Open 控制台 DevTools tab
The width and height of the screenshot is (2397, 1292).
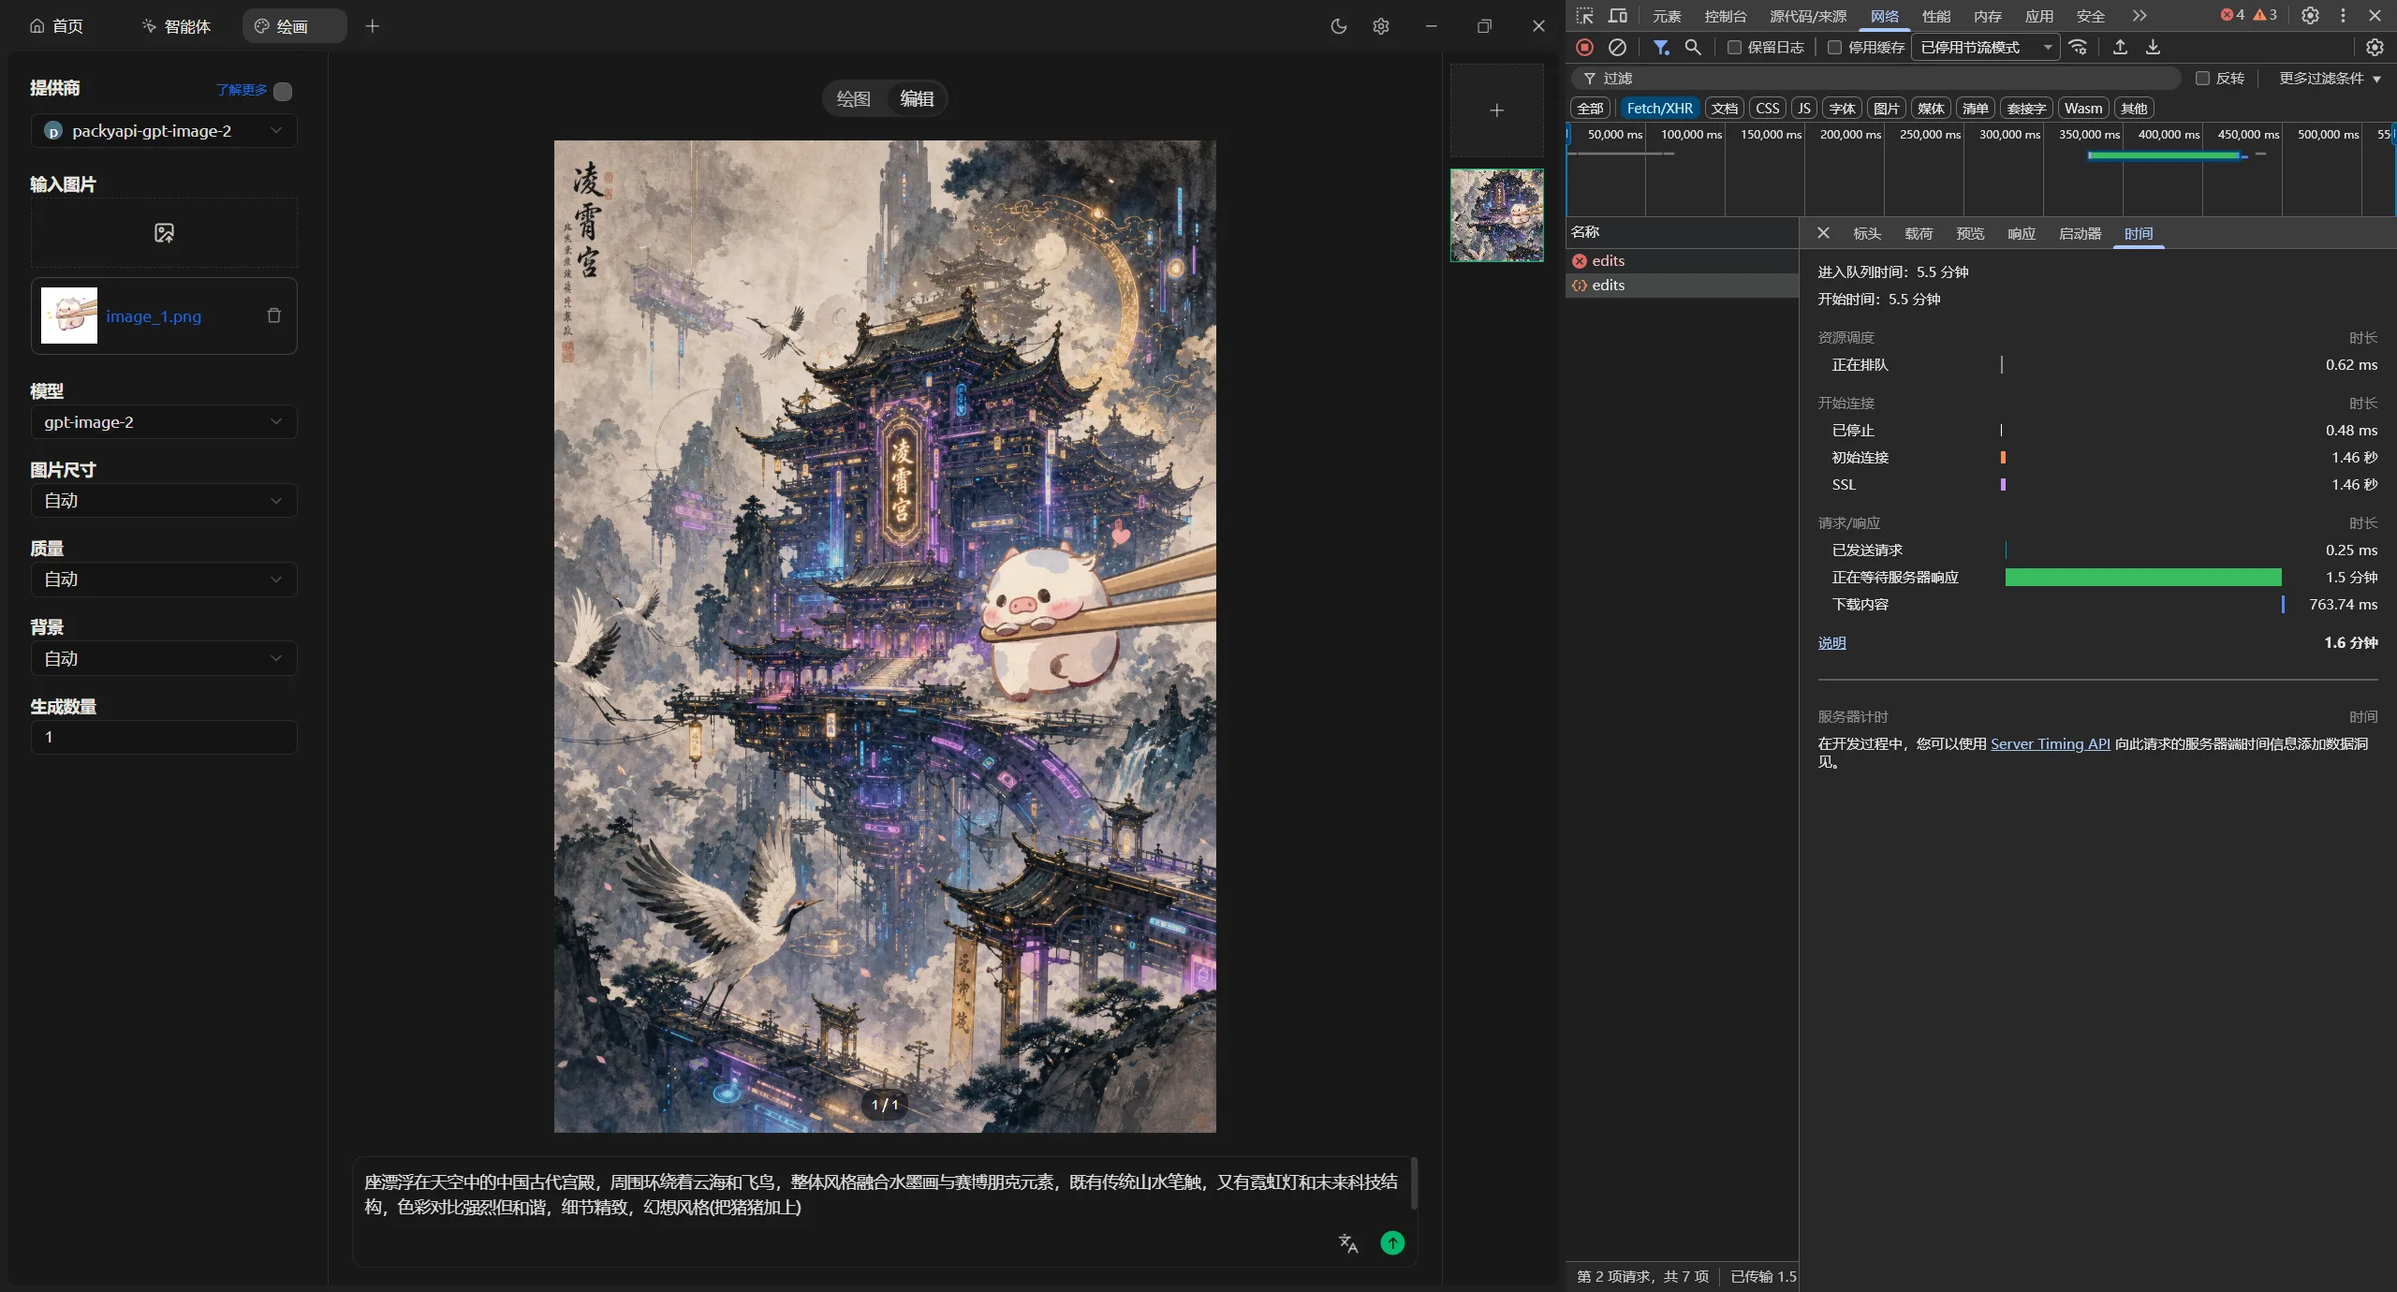(x=1725, y=16)
